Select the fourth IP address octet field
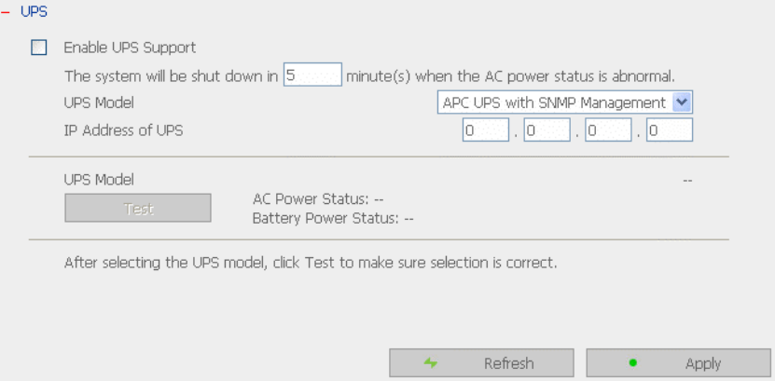The height and width of the screenshot is (381, 775). (x=669, y=130)
